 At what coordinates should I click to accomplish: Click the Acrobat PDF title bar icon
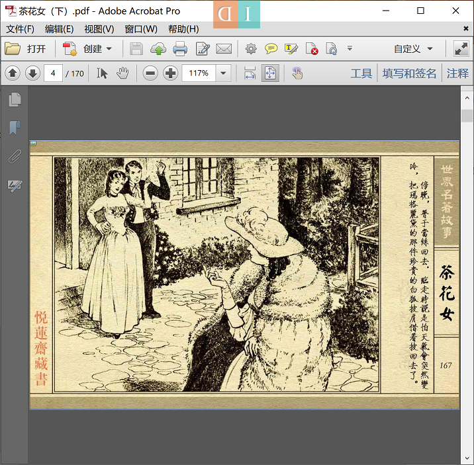(11, 11)
